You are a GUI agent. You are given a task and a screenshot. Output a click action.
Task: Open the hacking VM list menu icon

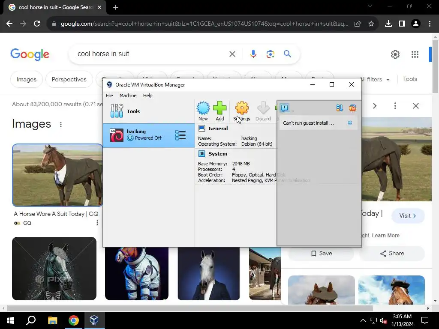[180, 135]
